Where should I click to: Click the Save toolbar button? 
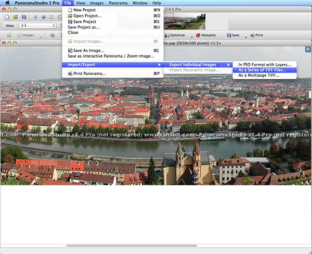pos(233,35)
